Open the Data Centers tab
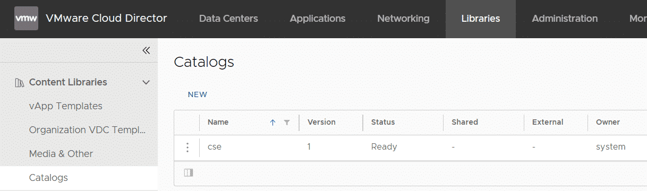This screenshot has width=647, height=191. point(228,19)
